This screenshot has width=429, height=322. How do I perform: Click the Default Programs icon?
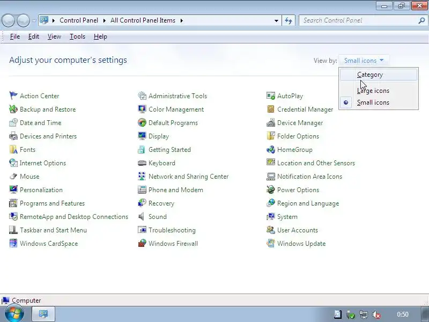point(142,122)
